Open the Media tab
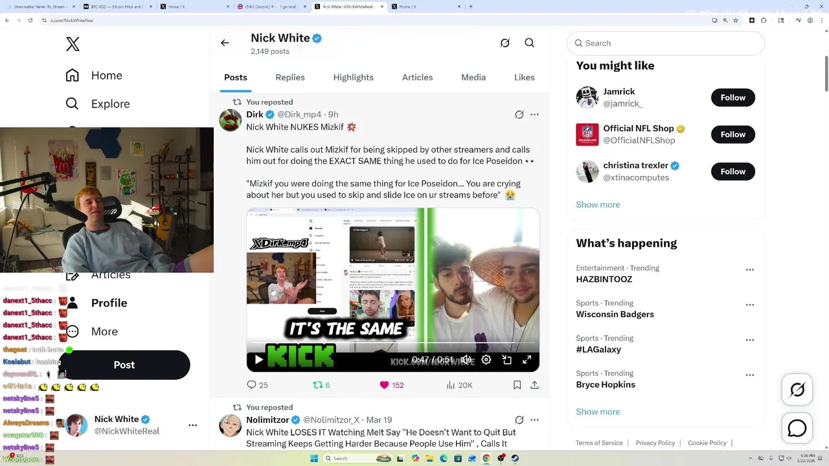Image resolution: width=829 pixels, height=466 pixels. [473, 77]
